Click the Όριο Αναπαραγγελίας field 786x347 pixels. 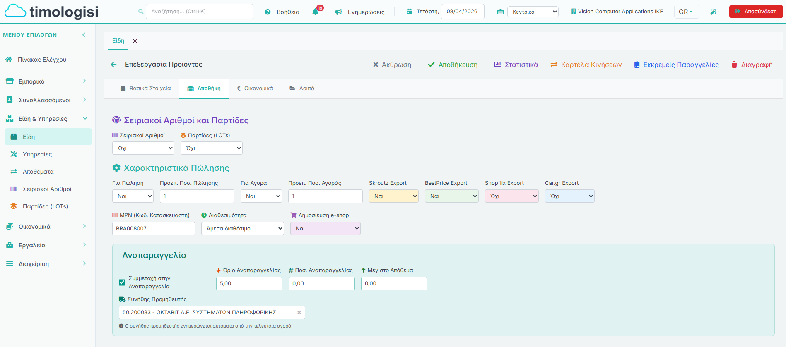249,283
